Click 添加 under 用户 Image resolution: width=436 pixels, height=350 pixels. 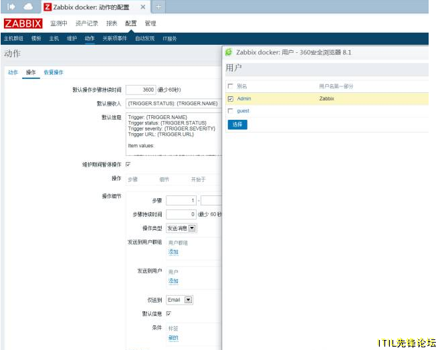[173, 280]
